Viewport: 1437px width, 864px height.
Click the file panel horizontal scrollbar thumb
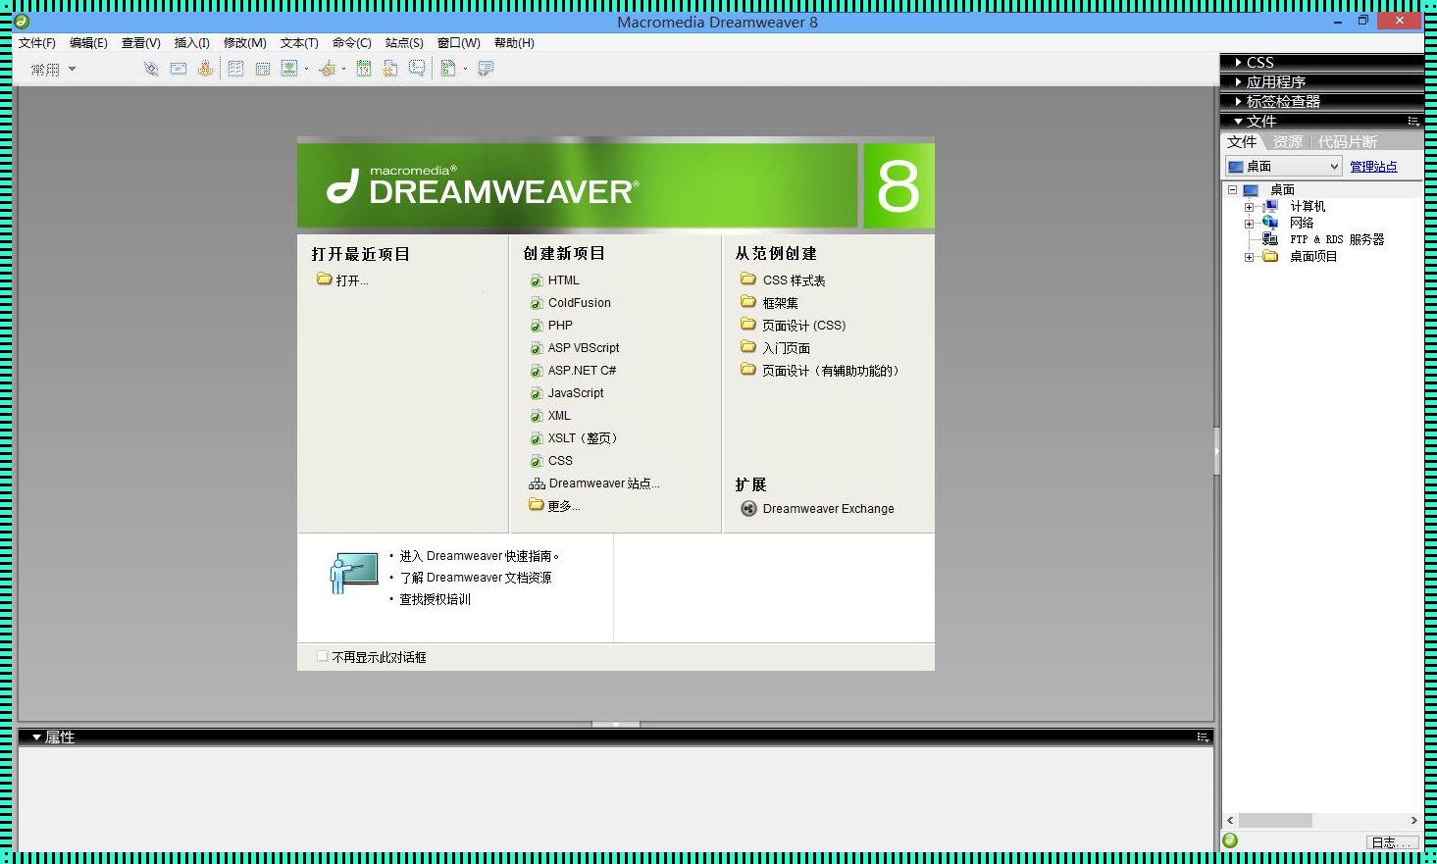point(1275,820)
